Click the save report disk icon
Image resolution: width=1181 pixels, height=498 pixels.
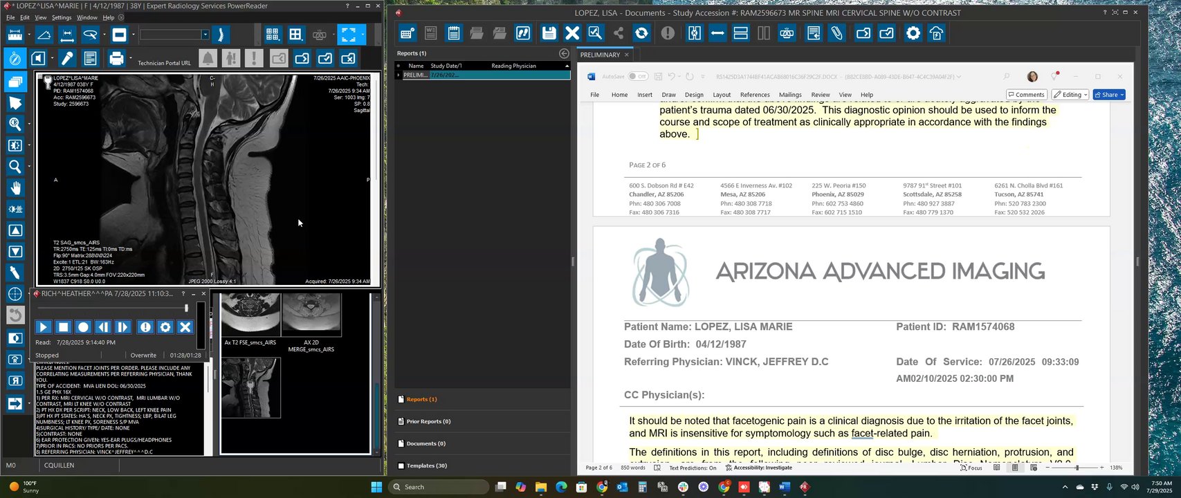(549, 33)
